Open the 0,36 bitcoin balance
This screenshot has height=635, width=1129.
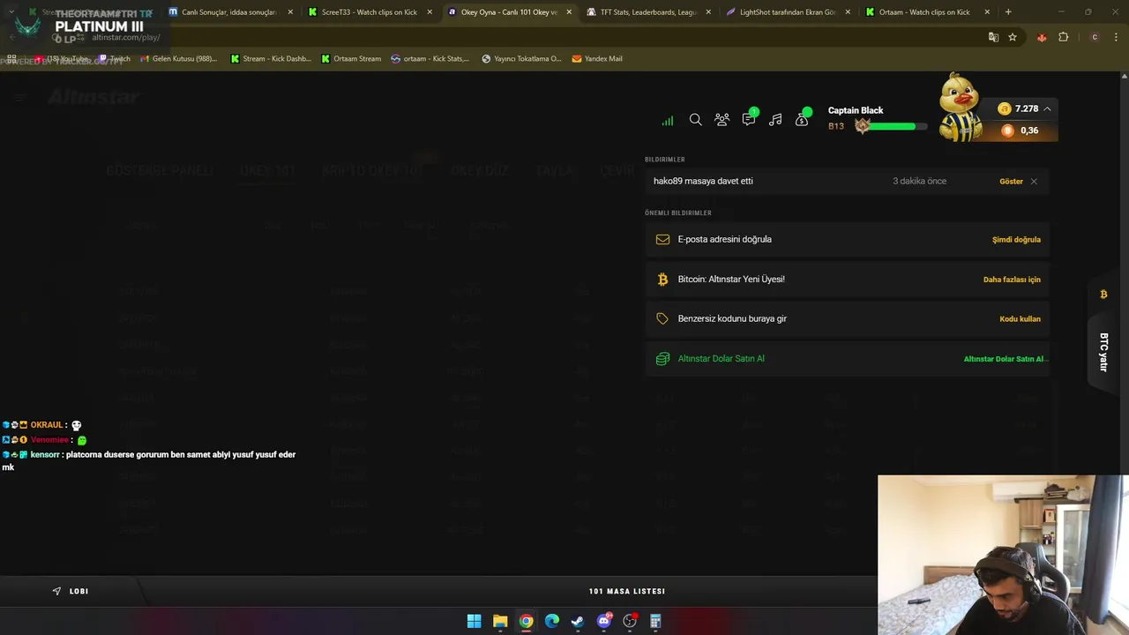point(1021,131)
